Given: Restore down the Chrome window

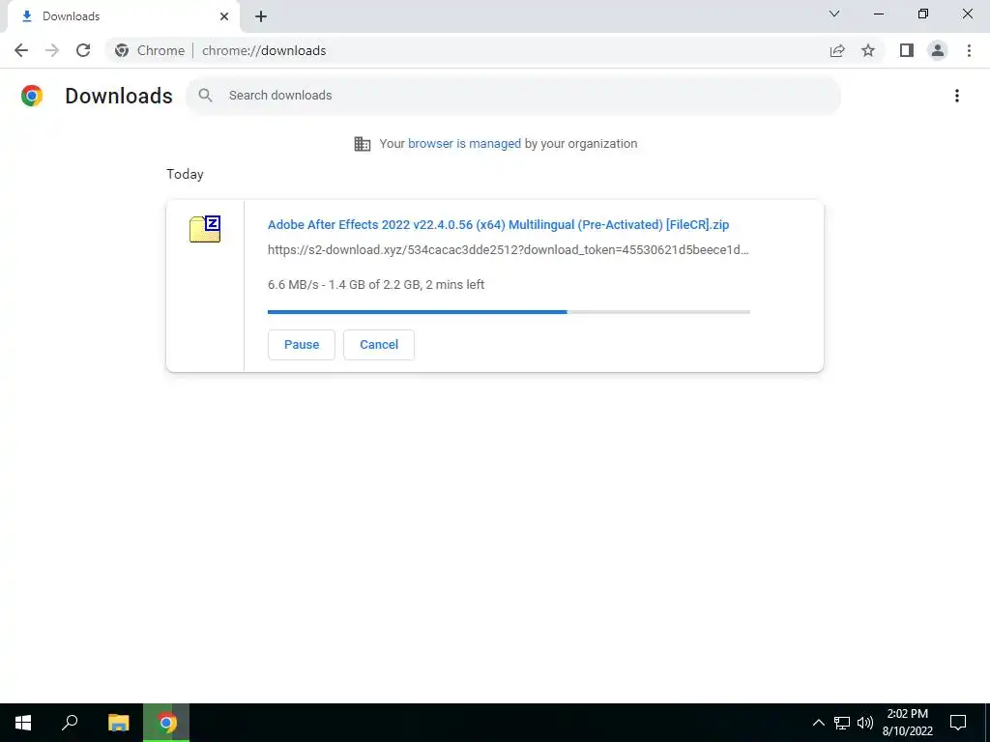Looking at the screenshot, I should [x=923, y=14].
